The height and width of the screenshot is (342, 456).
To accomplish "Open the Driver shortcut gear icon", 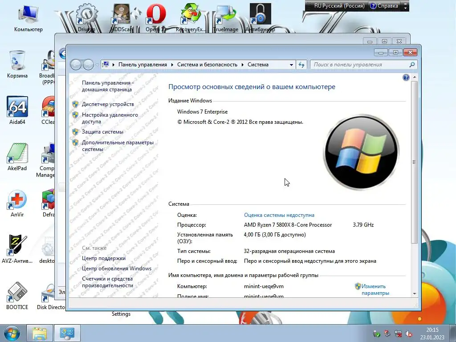I will coord(86,17).
